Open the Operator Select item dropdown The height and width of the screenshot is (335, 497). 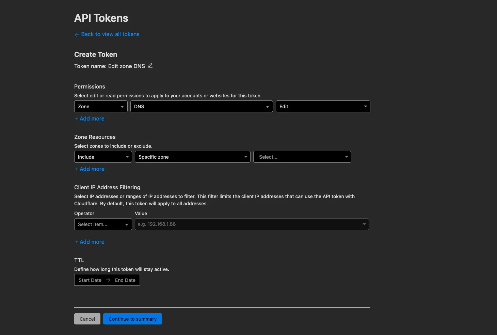click(103, 224)
